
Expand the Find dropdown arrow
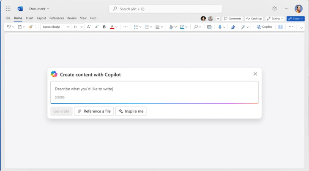point(200,27)
